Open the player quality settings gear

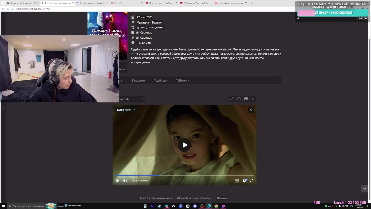point(244,181)
